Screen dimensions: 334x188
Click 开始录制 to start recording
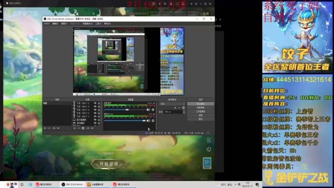(201, 108)
